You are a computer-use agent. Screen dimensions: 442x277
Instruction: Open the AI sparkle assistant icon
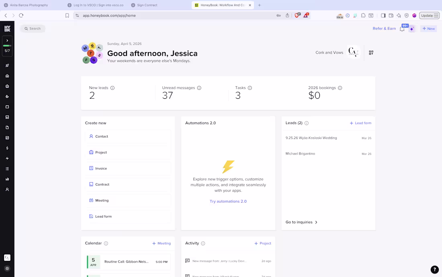[412, 29]
